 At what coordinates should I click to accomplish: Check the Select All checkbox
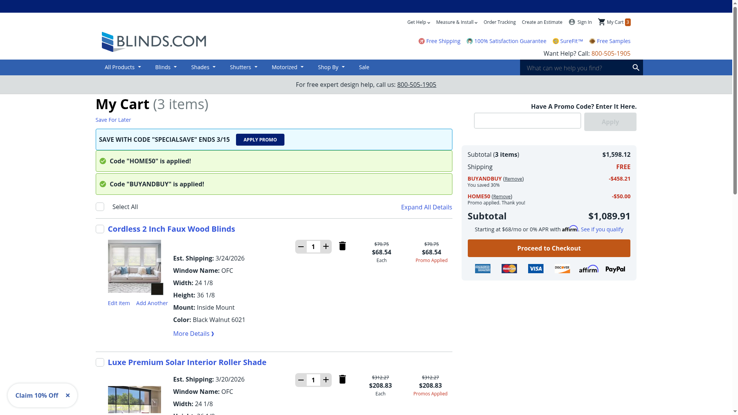coord(100,207)
